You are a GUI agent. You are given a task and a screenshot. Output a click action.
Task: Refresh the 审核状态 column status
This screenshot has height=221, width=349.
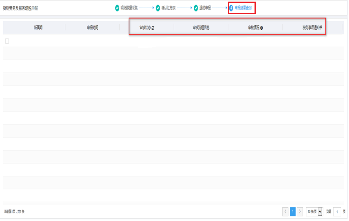point(153,28)
